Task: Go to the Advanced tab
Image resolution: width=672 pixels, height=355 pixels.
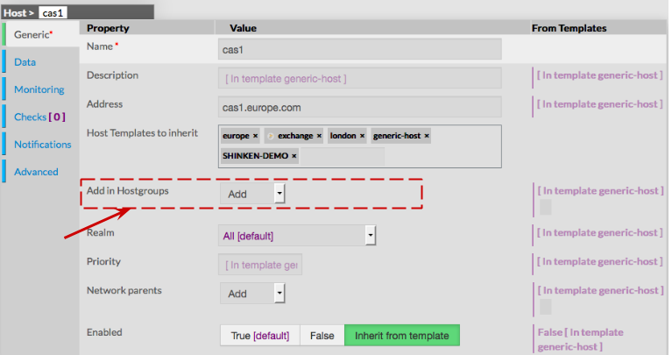Action: 36,172
